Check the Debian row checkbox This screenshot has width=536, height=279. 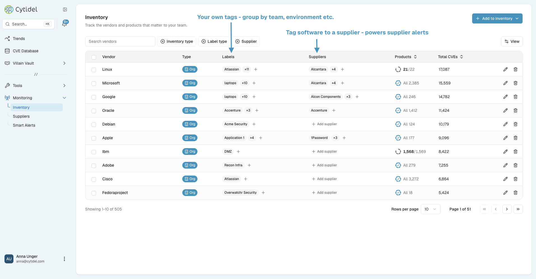[x=94, y=125]
